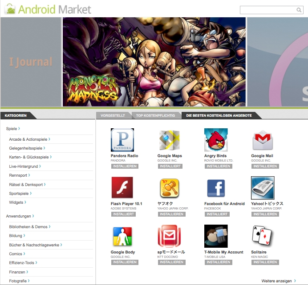
Task: Install Pandora Radio
Action: [125, 166]
